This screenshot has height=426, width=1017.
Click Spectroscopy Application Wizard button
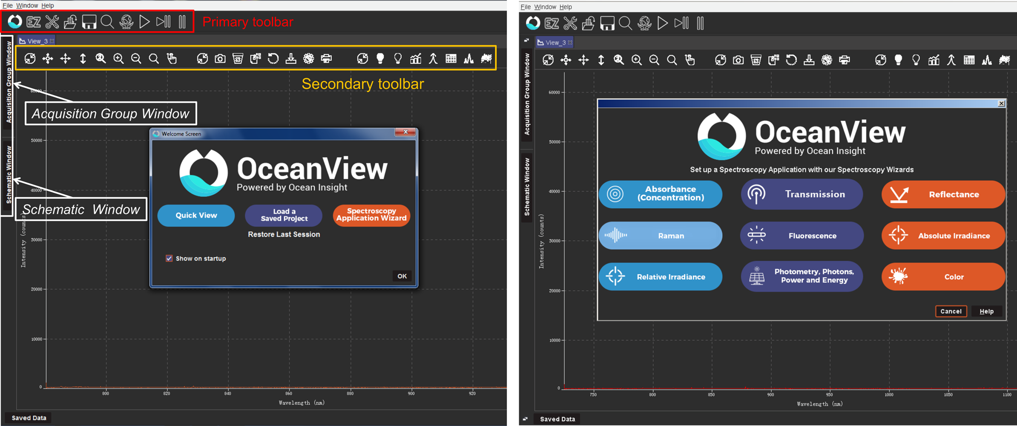(371, 215)
